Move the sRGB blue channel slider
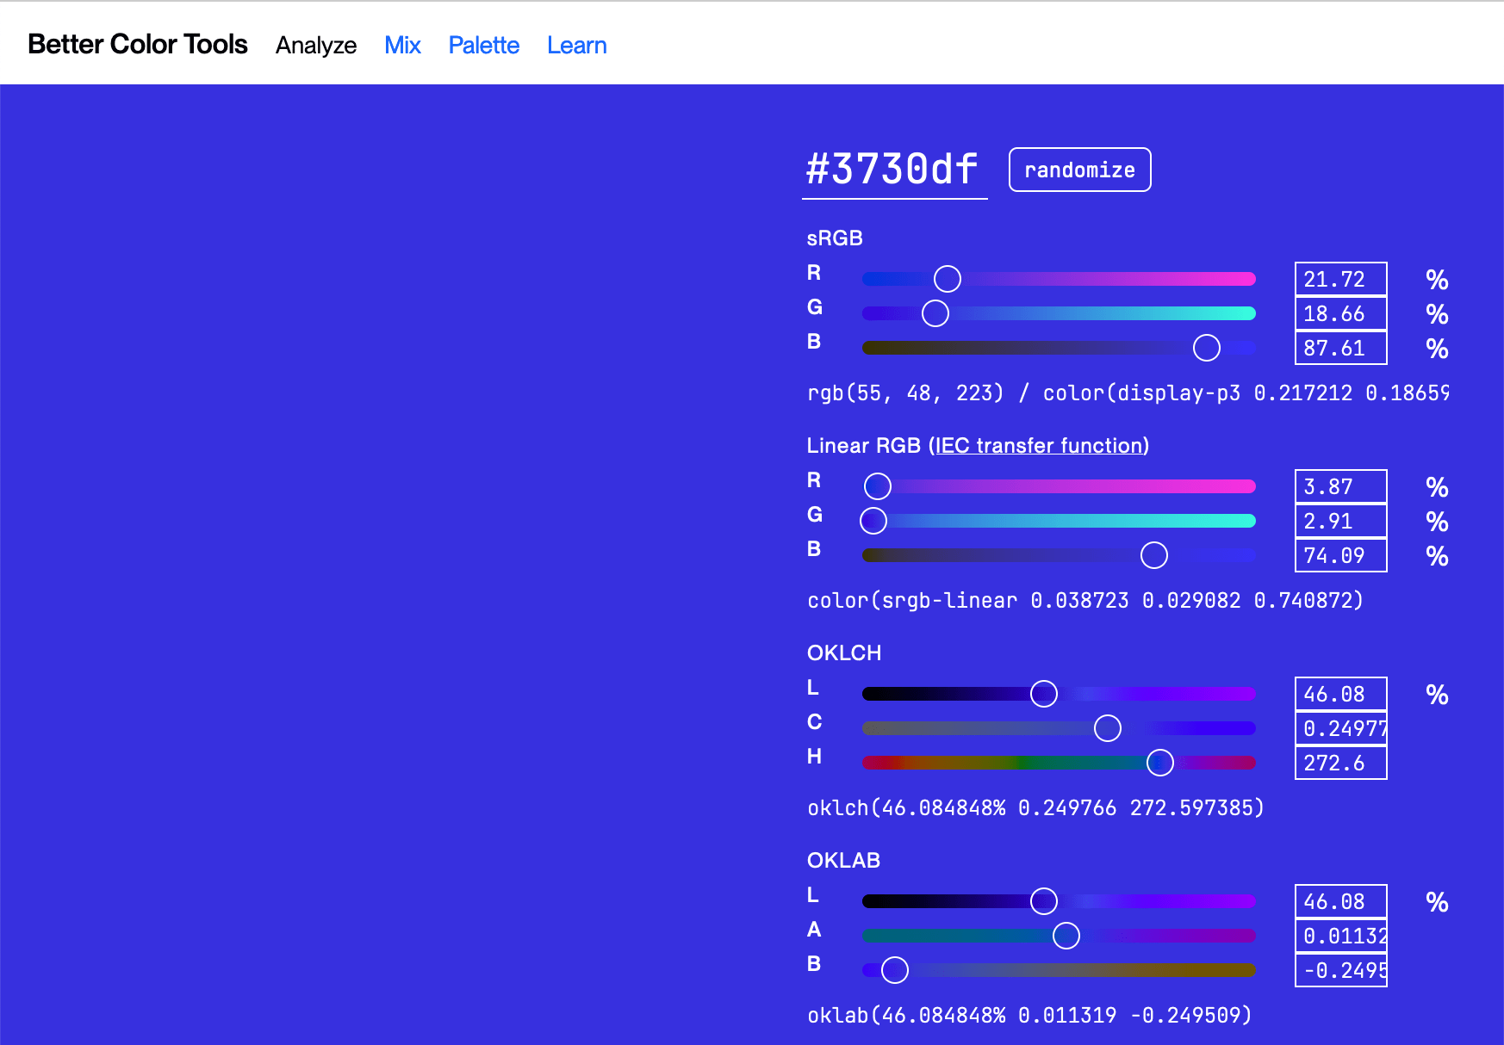The image size is (1504, 1045). pos(1206,349)
